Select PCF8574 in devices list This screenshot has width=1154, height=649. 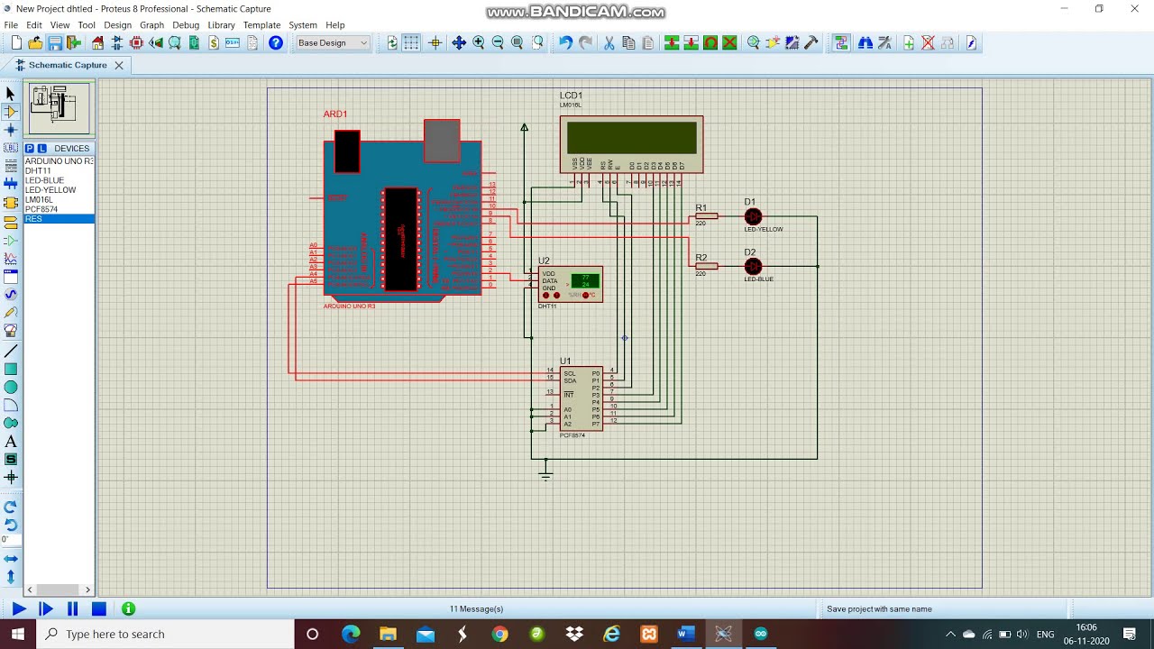pyautogui.click(x=41, y=209)
